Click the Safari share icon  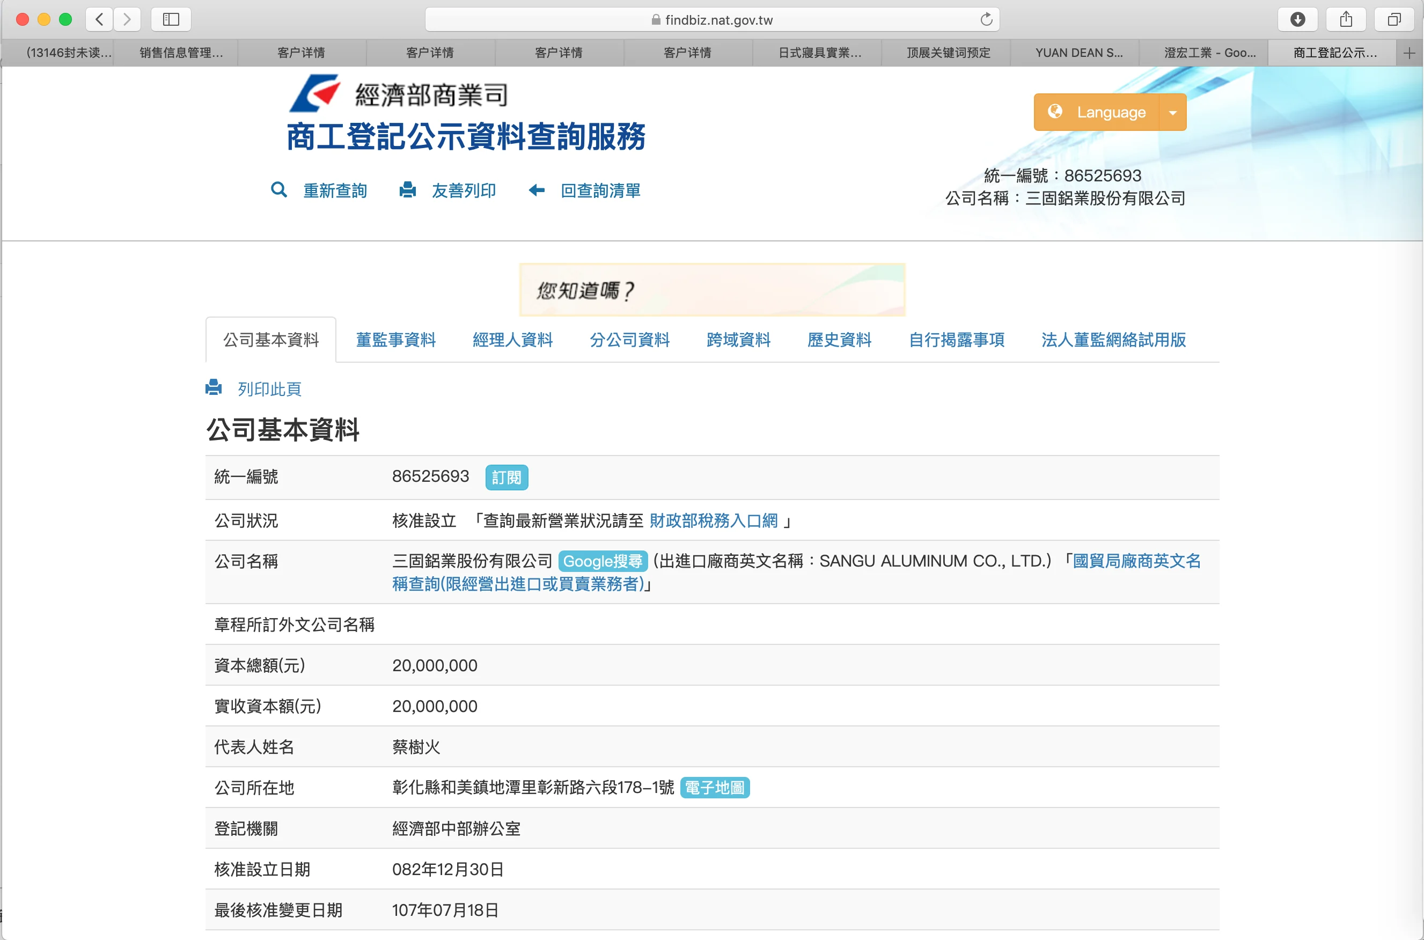(1346, 19)
